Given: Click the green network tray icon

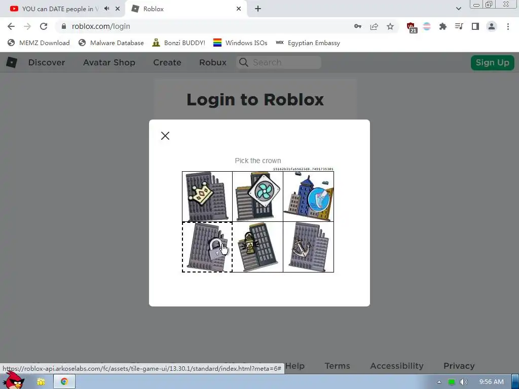Looking at the screenshot, I should (x=451, y=382).
